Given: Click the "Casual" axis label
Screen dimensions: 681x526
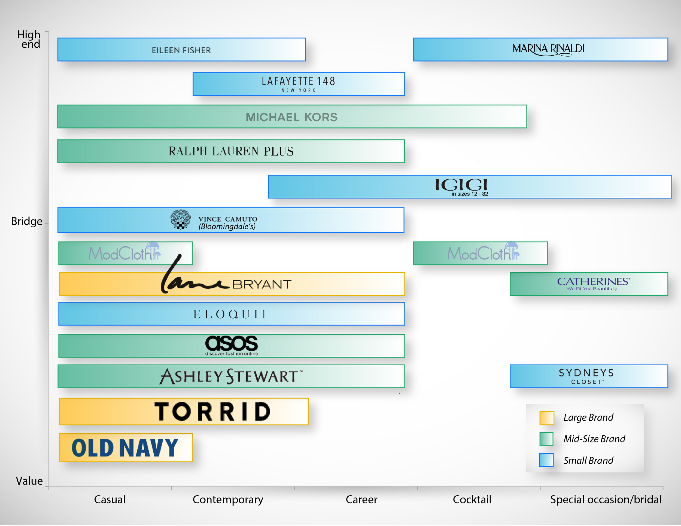Looking at the screenshot, I should pyautogui.click(x=110, y=500).
